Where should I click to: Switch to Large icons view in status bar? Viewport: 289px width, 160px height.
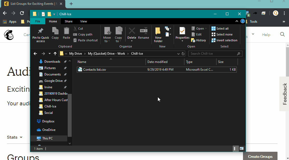pos(242,149)
